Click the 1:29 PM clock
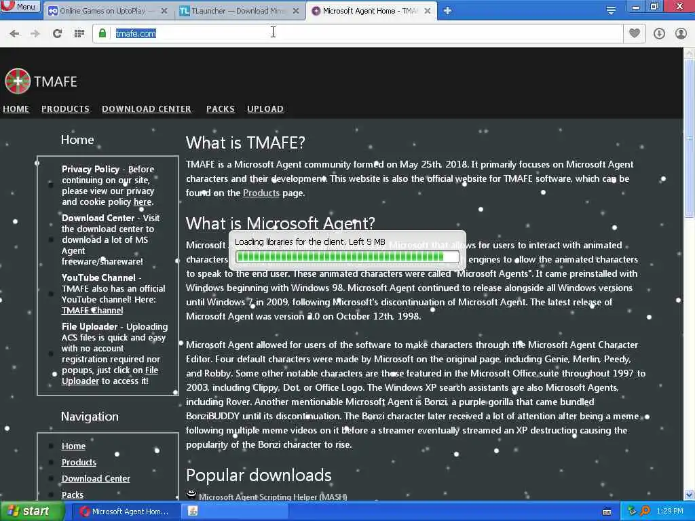This screenshot has height=521, width=695. click(670, 512)
